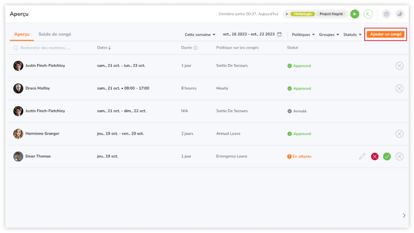Image resolution: width=414 pixels, height=233 pixels.
Task: Cancel Draco Malfoy's hourly leave request
Action: (x=399, y=88)
